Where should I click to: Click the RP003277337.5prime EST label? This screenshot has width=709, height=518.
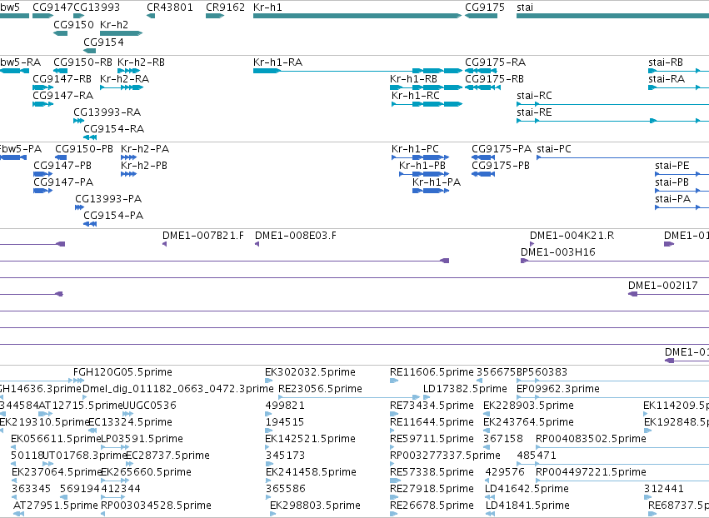pyautogui.click(x=445, y=456)
